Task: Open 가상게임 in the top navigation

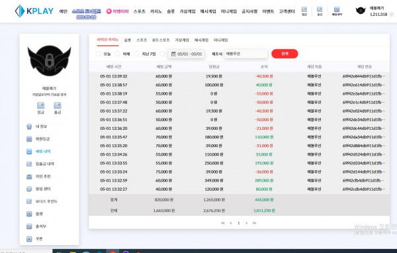Action: click(188, 11)
